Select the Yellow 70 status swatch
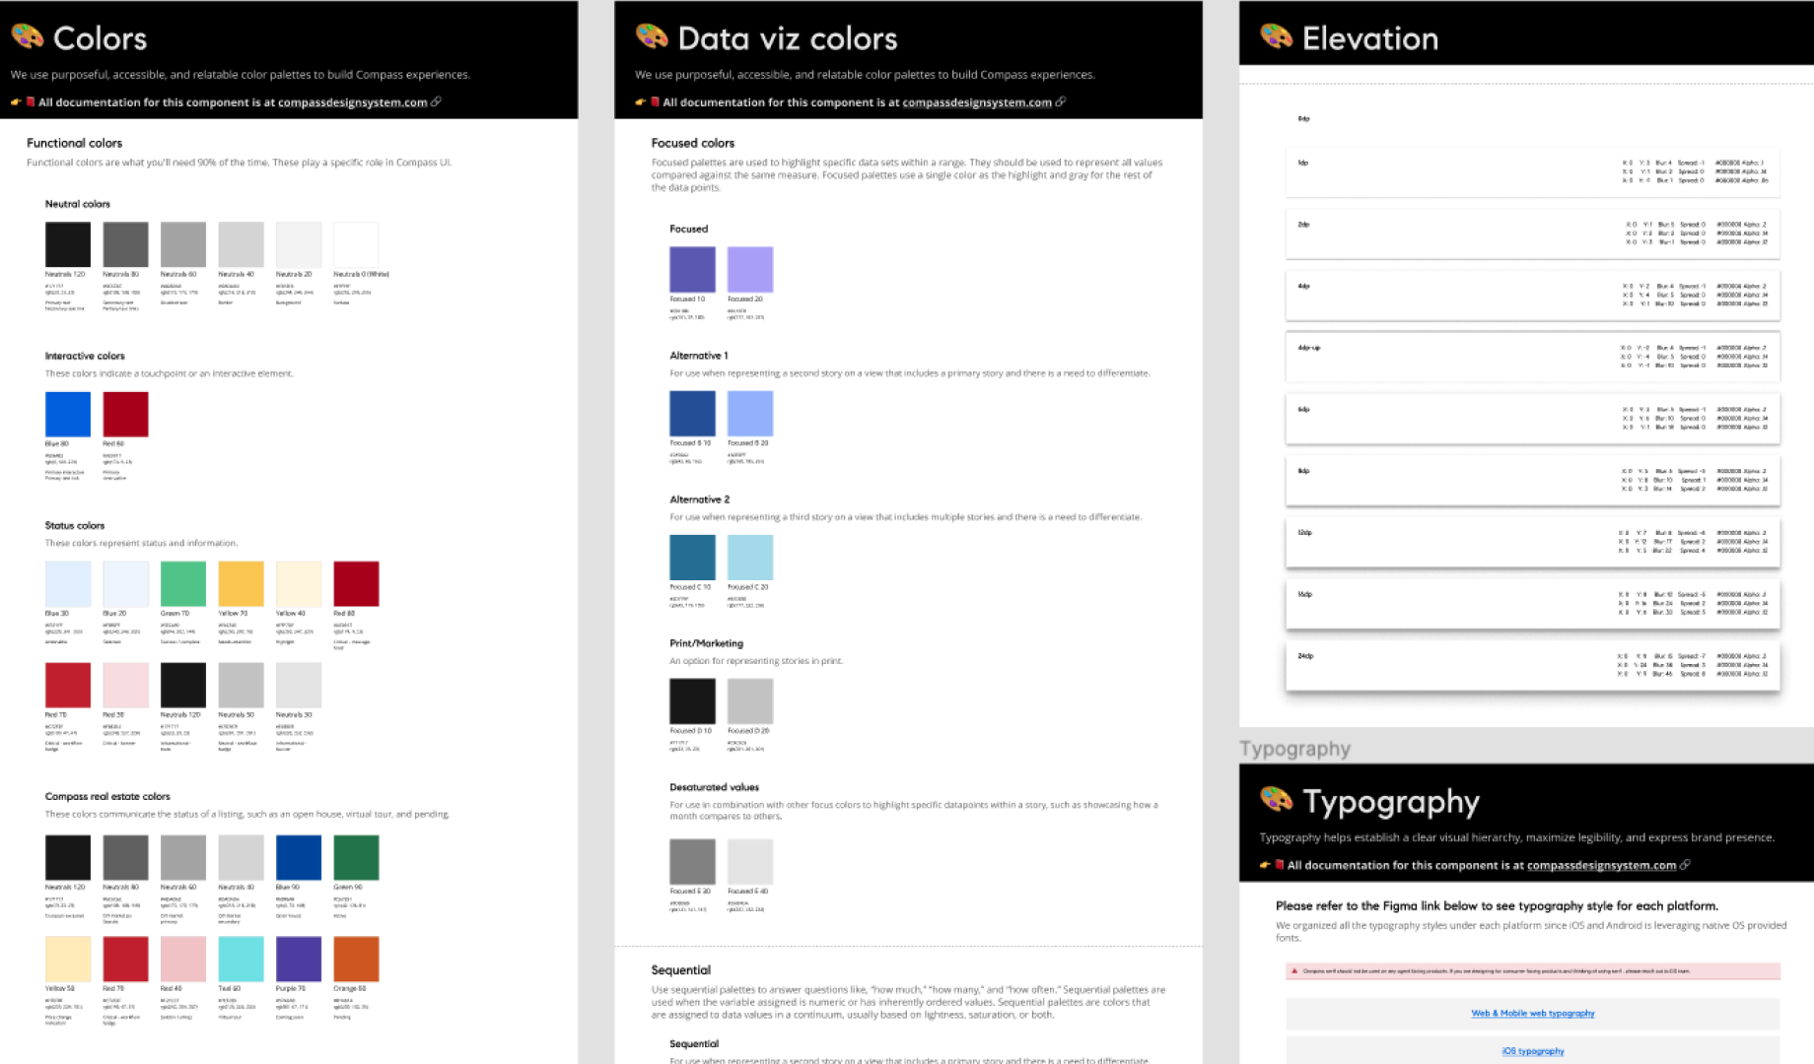The image size is (1814, 1064). (241, 583)
